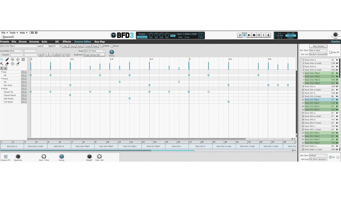Click the right nudge arrow button
The height and width of the screenshot is (203, 341).
point(50,55)
